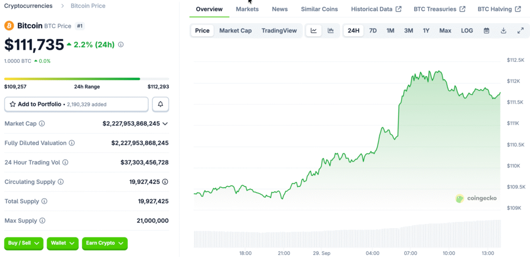Screen dimensions: 530x257
Task: Click external link icon beside Historical Data
Action: 399,9
